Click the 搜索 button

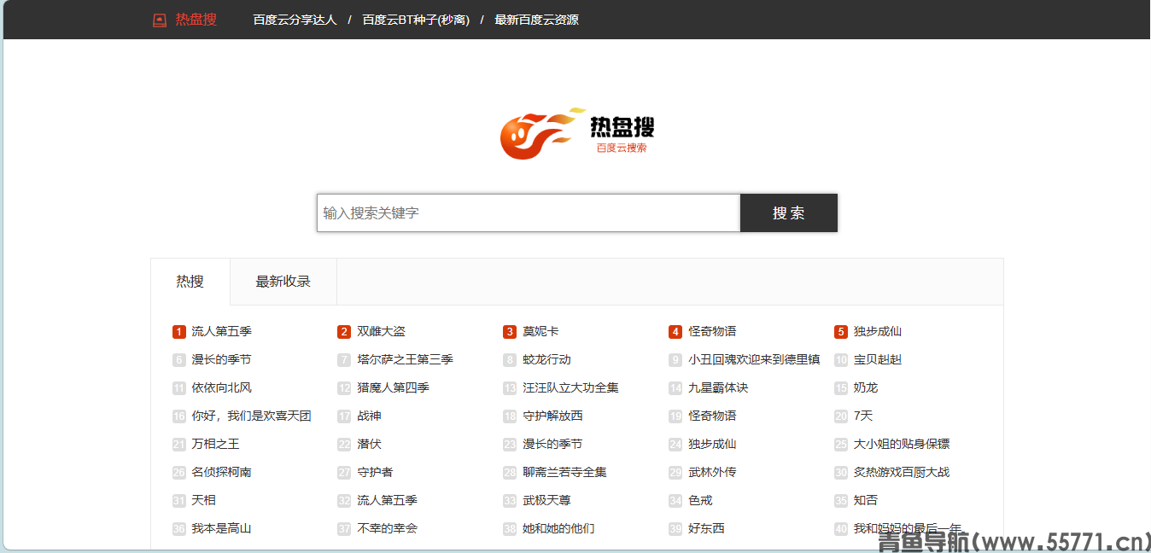pyautogui.click(x=789, y=212)
